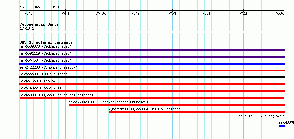Click the red bar under nsv574322
This screenshot has height=139, width=294.
[152, 91]
